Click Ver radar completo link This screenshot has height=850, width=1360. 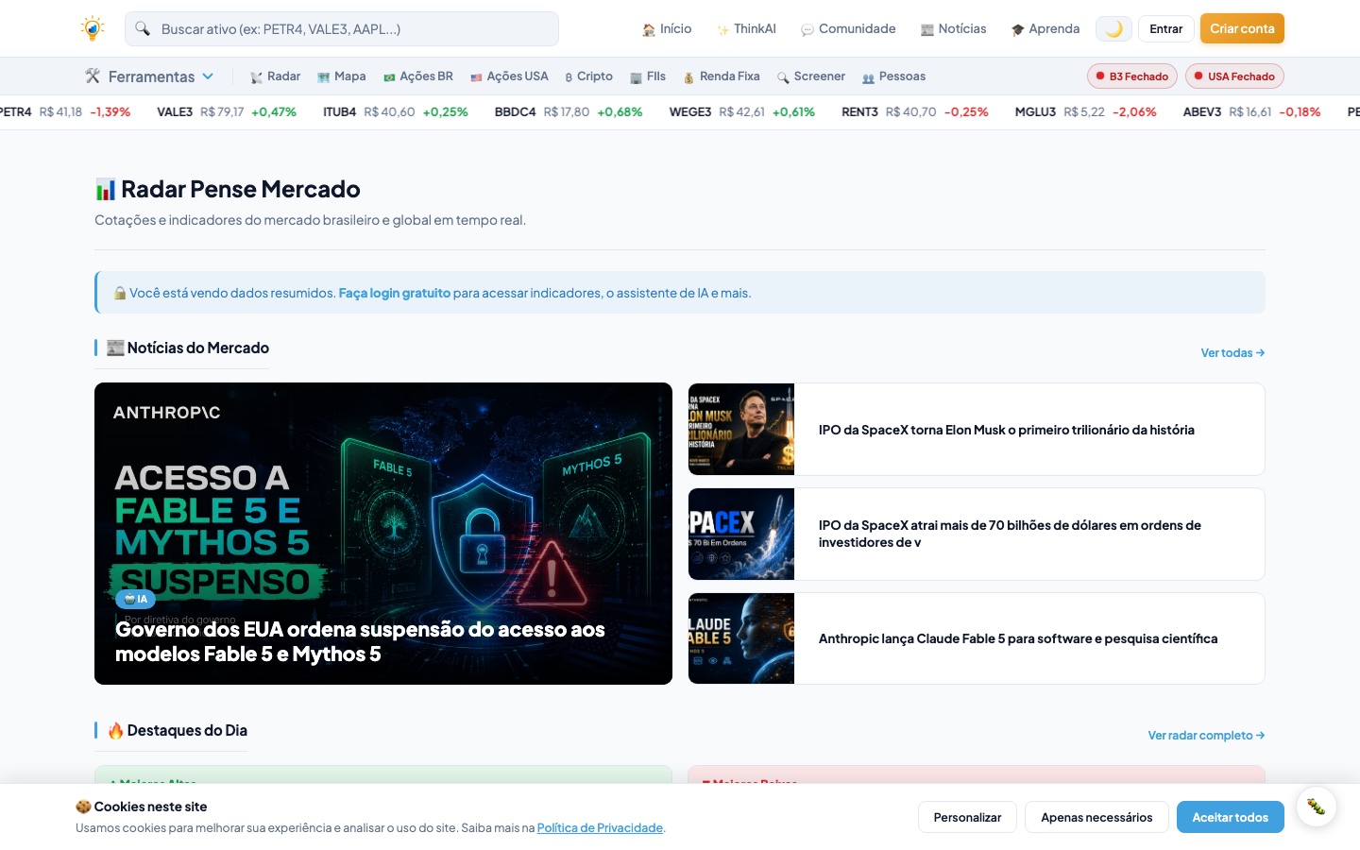click(1206, 735)
